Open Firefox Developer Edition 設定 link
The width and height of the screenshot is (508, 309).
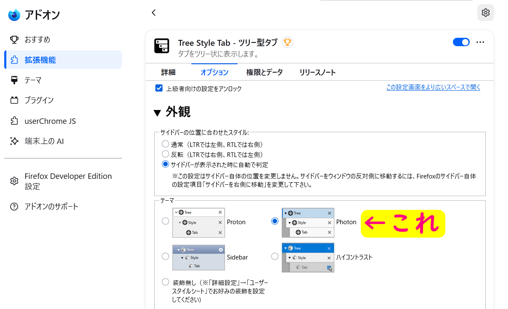click(63, 181)
